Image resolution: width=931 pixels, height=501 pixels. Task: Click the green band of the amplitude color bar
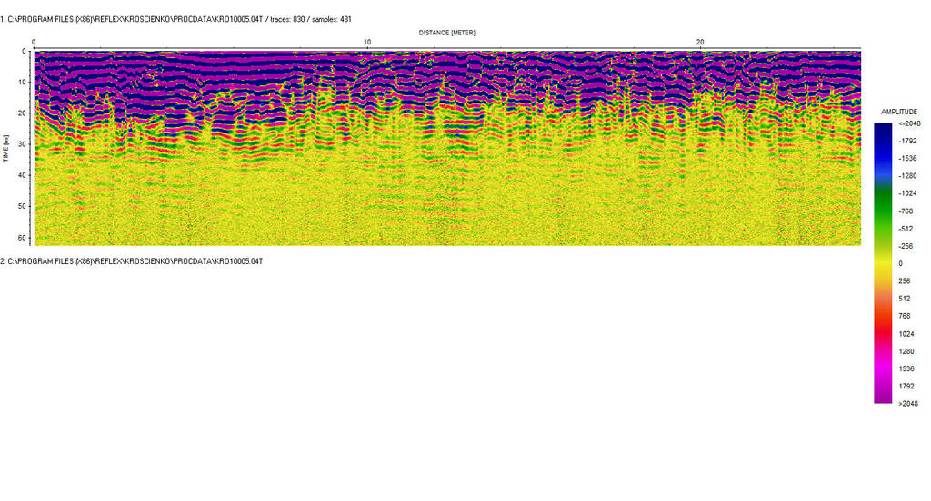pos(882,201)
